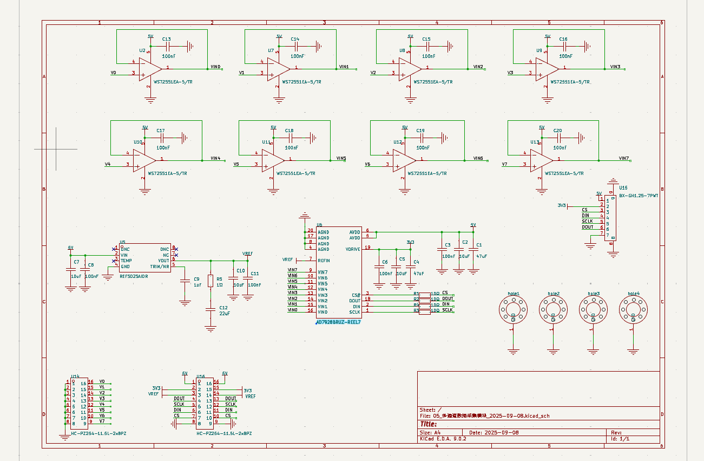
Task: Select the hole4 mounting hole symbol
Action: (x=633, y=310)
